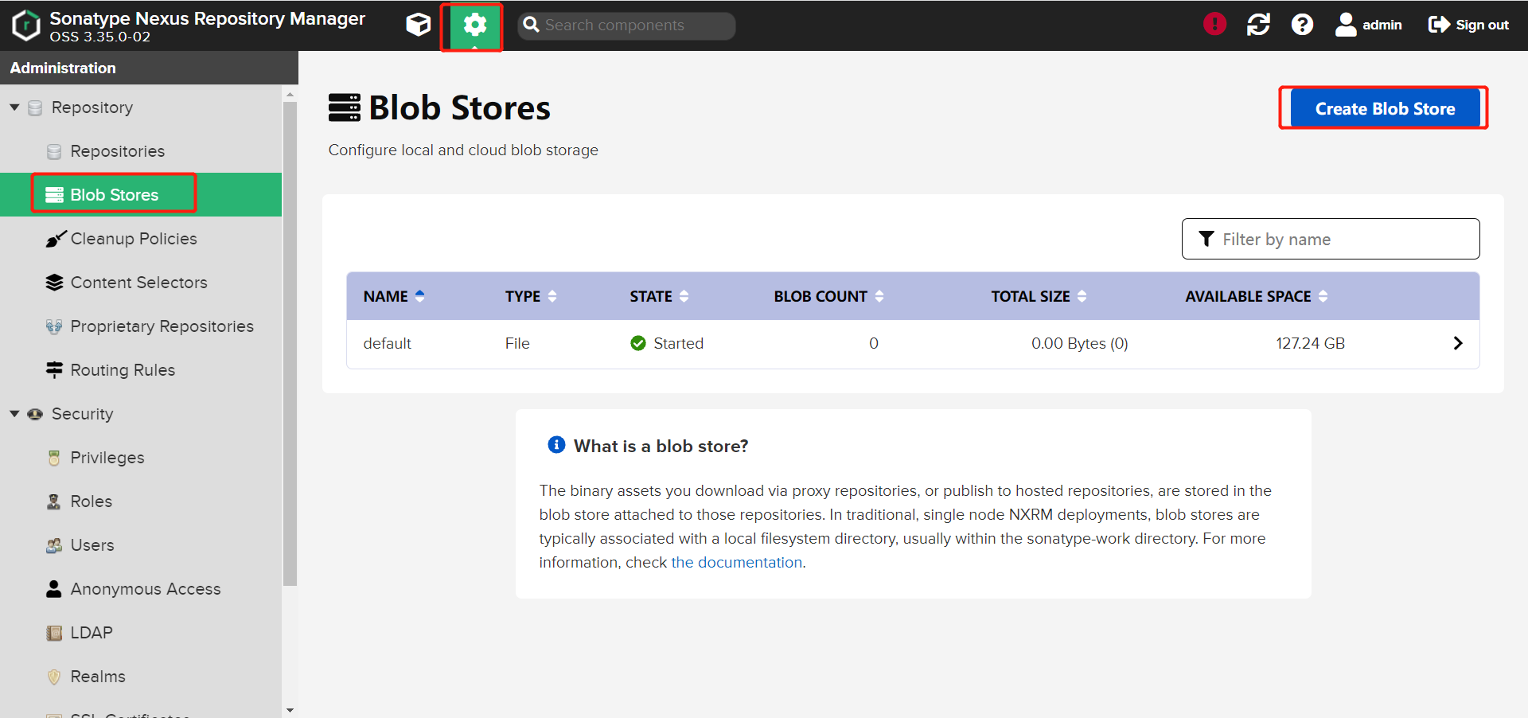The width and height of the screenshot is (1528, 718).
Task: Focus the Filter by name field
Action: [x=1331, y=239]
